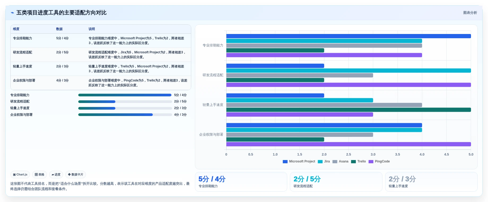Click the Microsoft Project bar for 专业排期能力

[x=348, y=36]
